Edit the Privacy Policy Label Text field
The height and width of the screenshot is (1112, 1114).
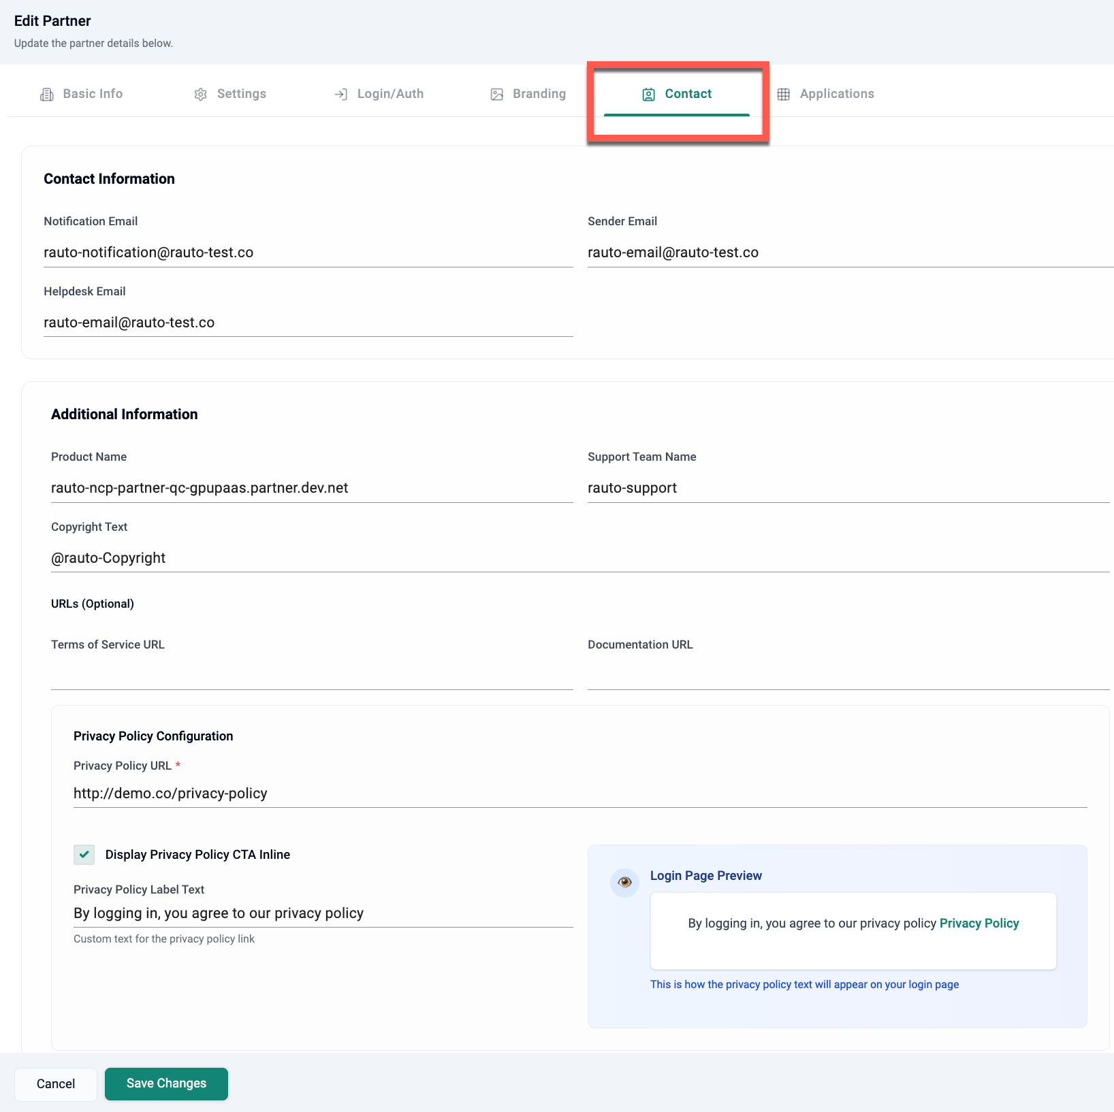[x=323, y=913]
